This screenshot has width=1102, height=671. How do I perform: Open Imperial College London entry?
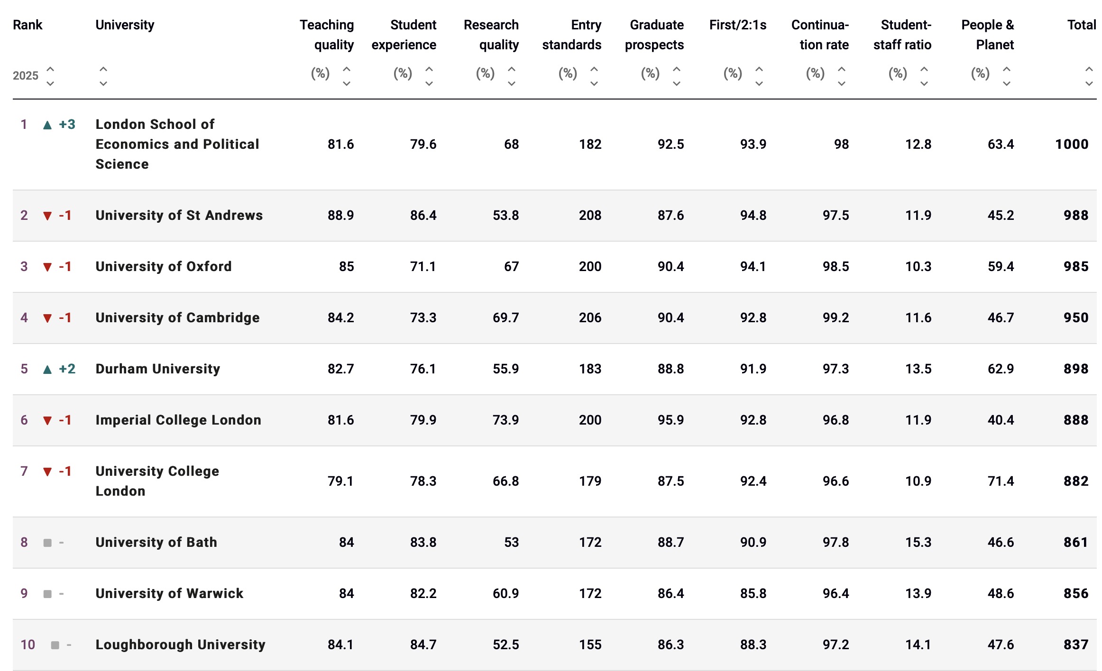coord(178,420)
